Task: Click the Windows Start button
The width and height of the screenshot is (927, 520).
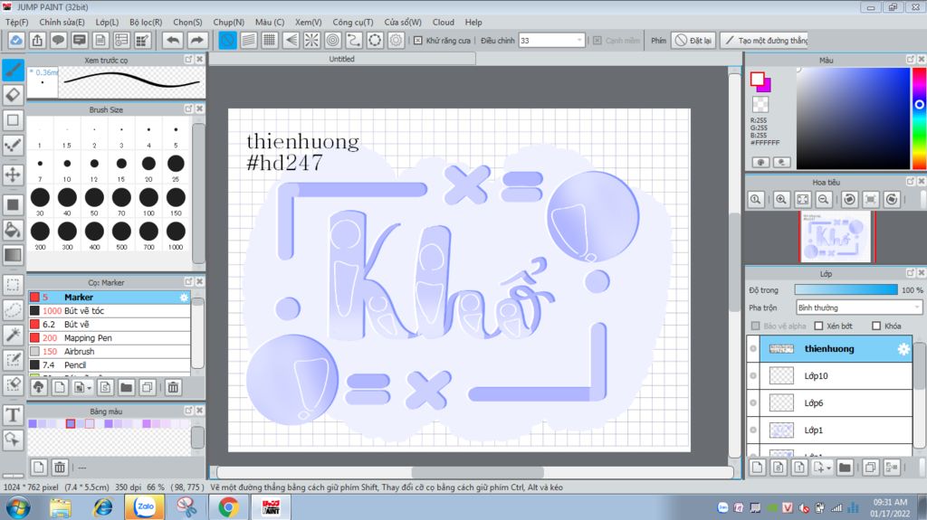Action: pyautogui.click(x=18, y=507)
